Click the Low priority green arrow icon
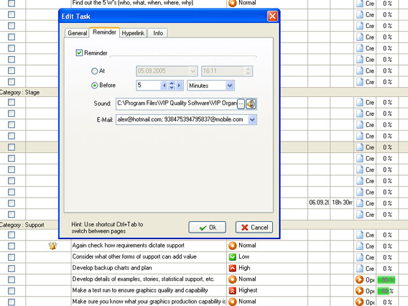Screen dimensions: 408x306 point(233,257)
